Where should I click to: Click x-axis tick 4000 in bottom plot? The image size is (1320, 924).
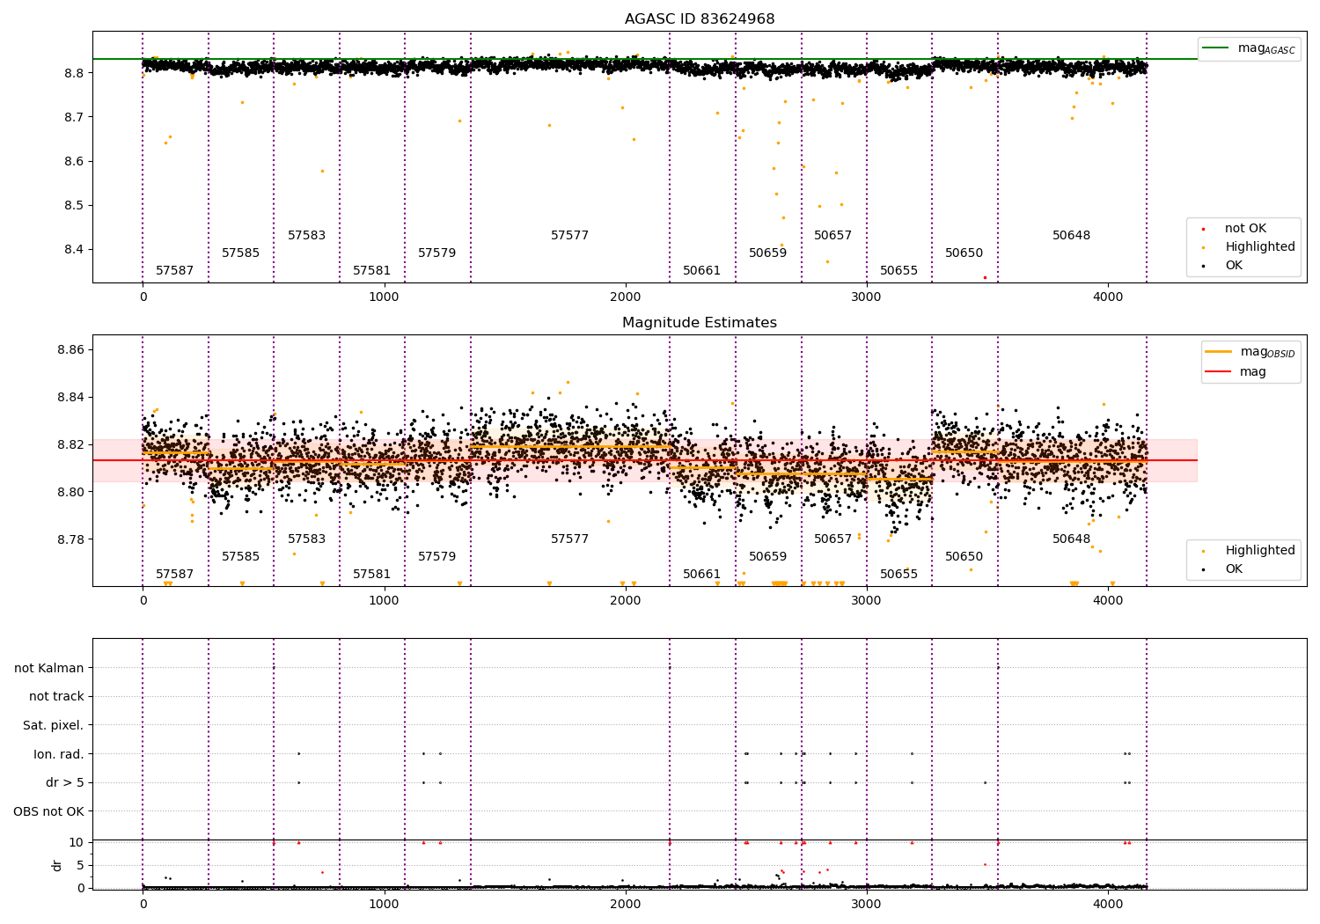pyautogui.click(x=1108, y=904)
